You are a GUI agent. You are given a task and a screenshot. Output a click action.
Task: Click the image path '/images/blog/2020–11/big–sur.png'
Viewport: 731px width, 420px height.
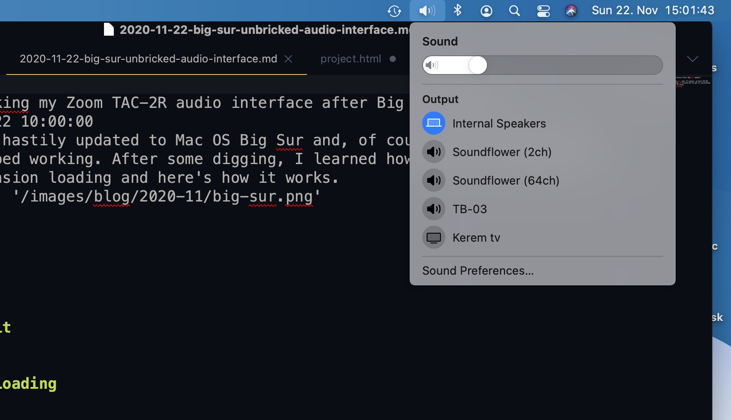point(166,196)
